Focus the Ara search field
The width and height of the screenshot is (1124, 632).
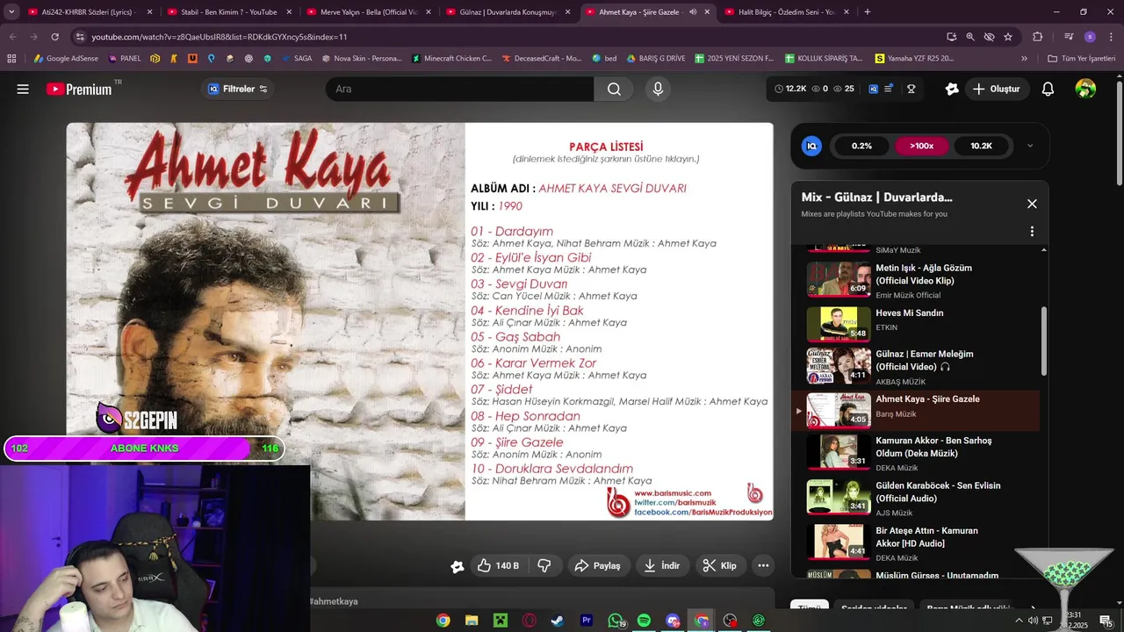pyautogui.click(x=459, y=89)
